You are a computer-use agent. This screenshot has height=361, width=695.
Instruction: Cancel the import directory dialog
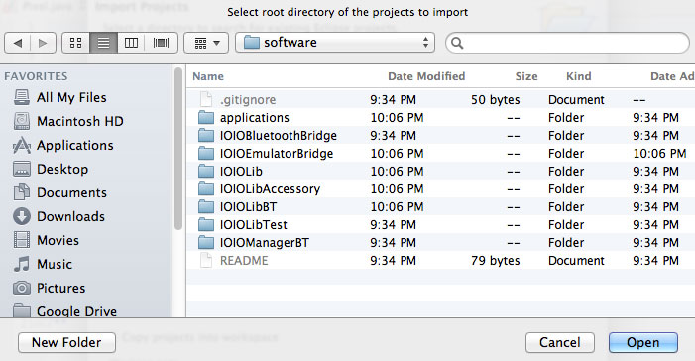point(560,342)
